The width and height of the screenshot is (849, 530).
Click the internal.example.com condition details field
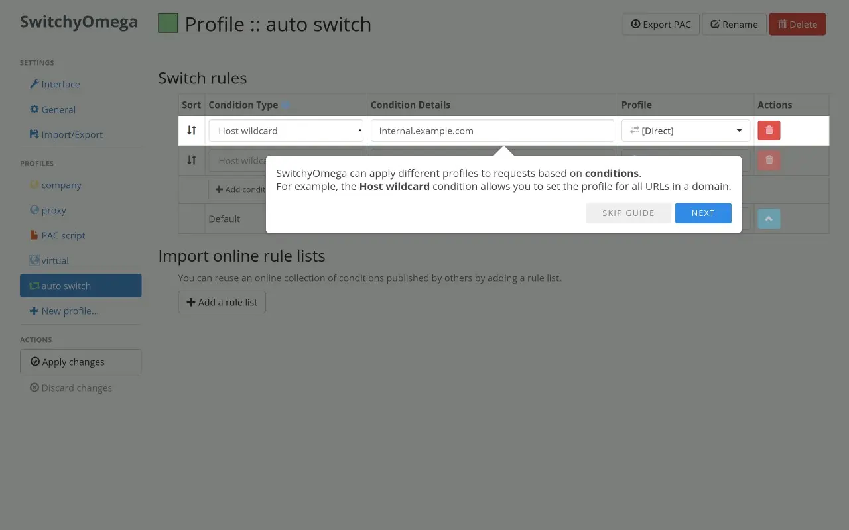[491, 131]
